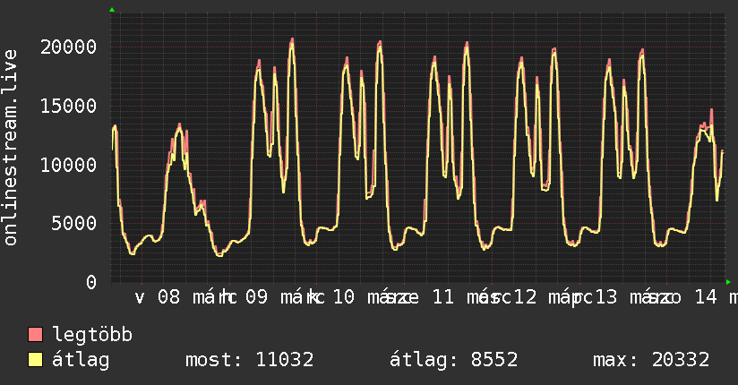Click the 0 y-axis label
Image resolution: width=738 pixels, height=385 pixels.
[x=92, y=282]
